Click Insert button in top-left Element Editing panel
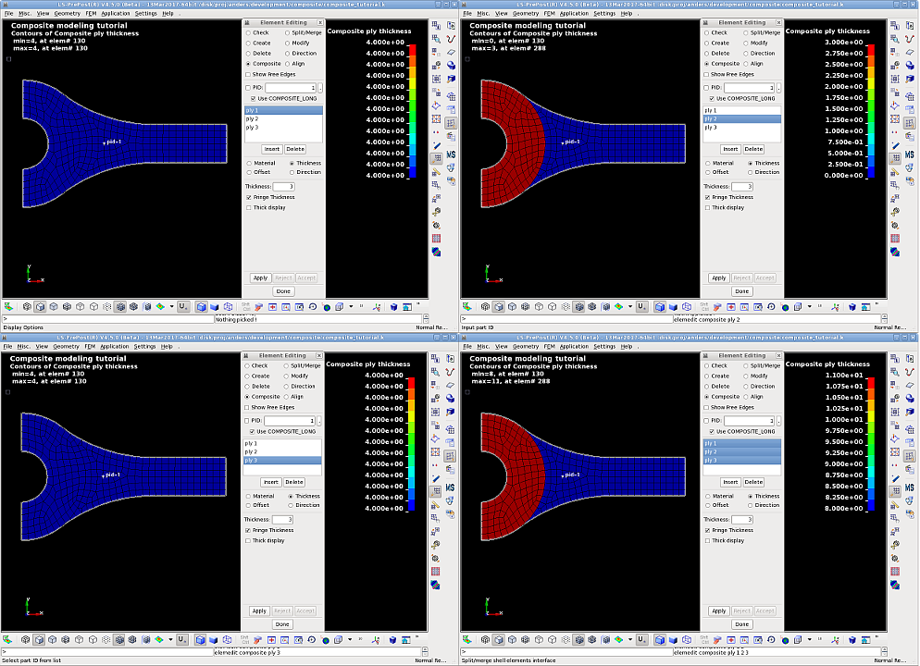This screenshot has width=920, height=666. click(271, 149)
